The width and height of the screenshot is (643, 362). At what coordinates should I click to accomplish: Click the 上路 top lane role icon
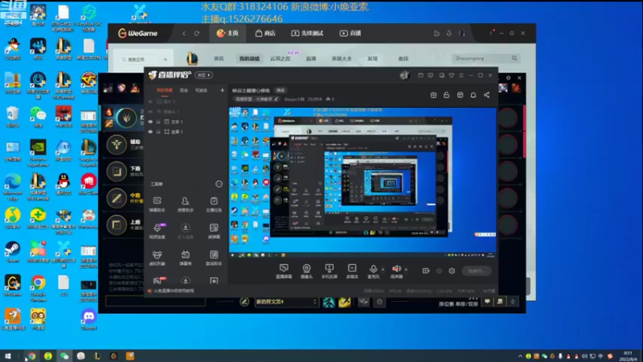[x=117, y=225]
